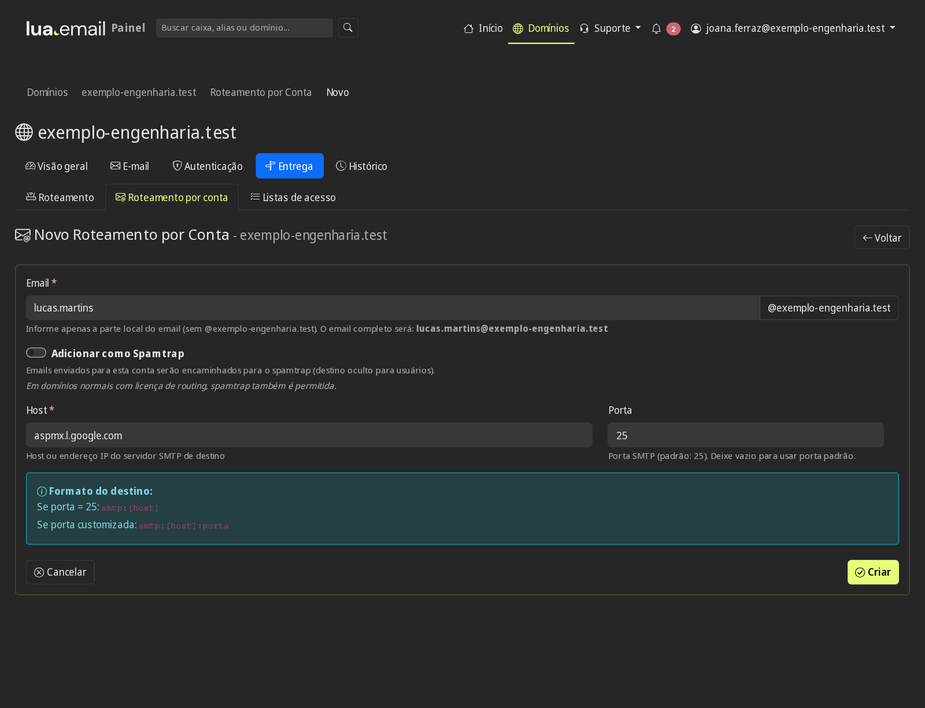Focus the Email local part field
The image size is (925, 708).
click(393, 308)
